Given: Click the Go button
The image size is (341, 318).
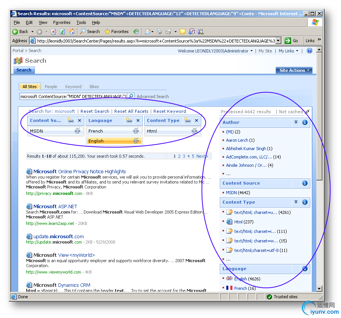Looking at the screenshot, I should [x=291, y=41].
